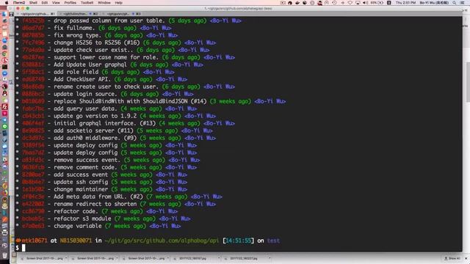Screen dimensions: 470x264
Task: Click the branch name 'test' in prompt
Action: pos(273,241)
